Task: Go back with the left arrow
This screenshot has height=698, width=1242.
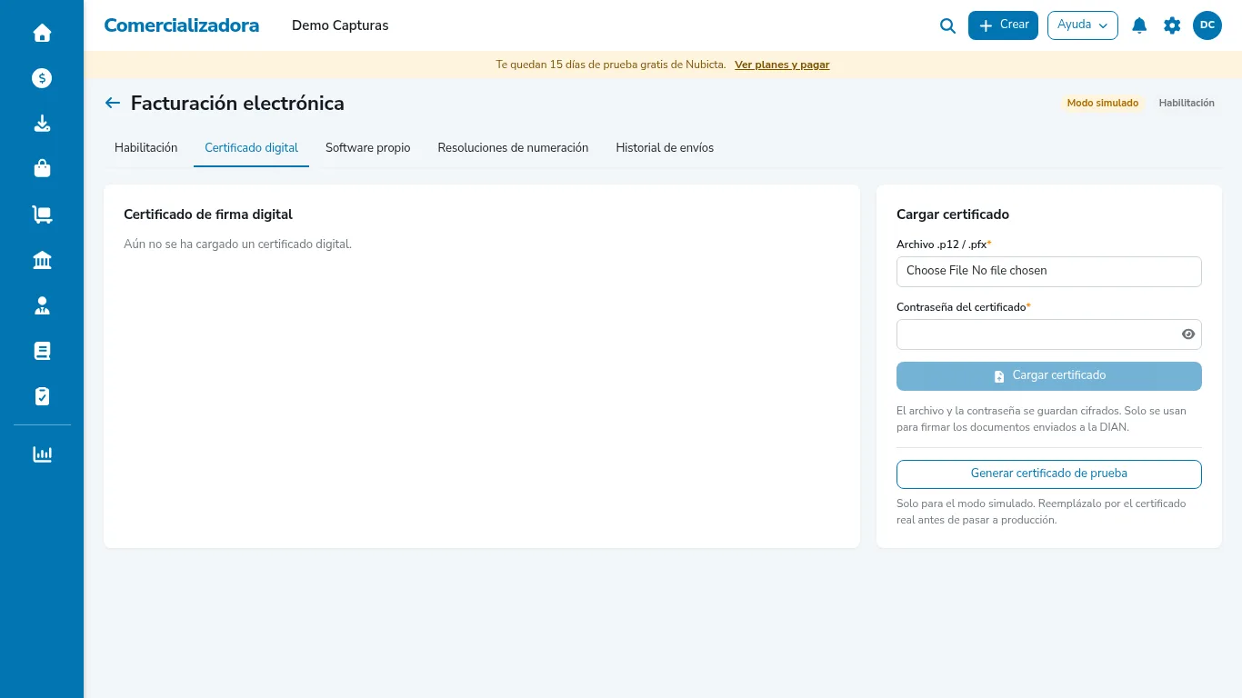Action: coord(113,103)
